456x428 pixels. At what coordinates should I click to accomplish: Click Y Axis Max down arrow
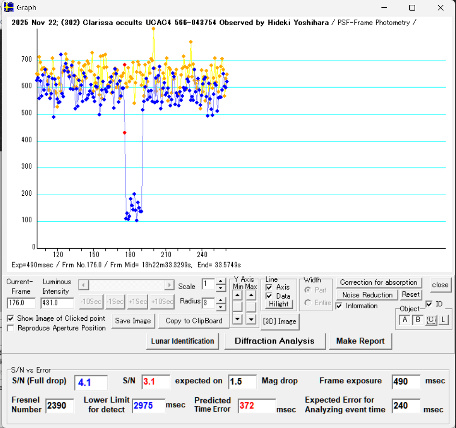251,318
